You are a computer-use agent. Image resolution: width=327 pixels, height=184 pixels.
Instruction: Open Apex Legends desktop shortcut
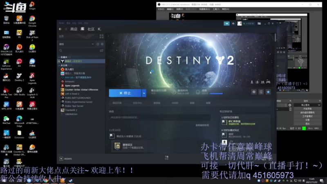(x=32, y=78)
